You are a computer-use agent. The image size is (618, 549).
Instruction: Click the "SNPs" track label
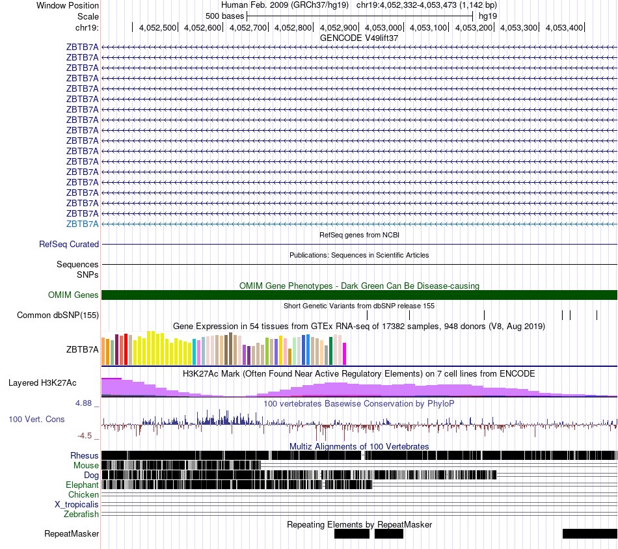click(88, 274)
